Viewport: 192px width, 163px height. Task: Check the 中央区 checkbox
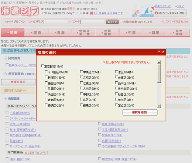[x=81, y=72]
